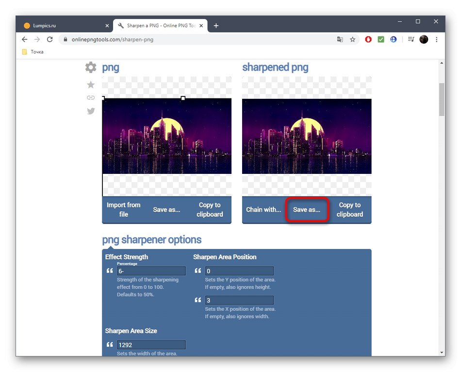Click Copy to clipboard under original png
Image resolution: width=461 pixels, height=372 pixels.
(210, 210)
